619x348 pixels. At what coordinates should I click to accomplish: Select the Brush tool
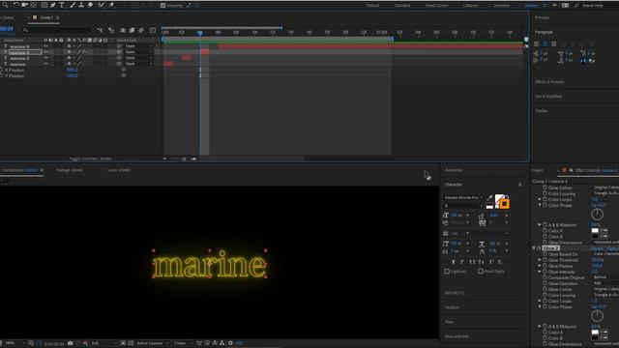point(73,5)
